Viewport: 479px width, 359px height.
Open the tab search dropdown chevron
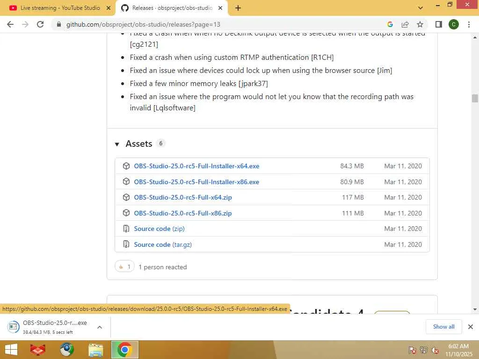click(421, 8)
